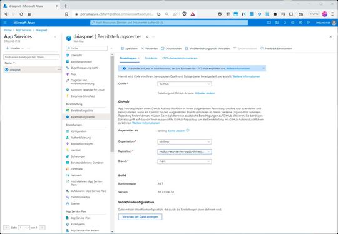Screen dimensions: 338x234
Task: Click the Speichern toolbar button
Action: (x=129, y=48)
